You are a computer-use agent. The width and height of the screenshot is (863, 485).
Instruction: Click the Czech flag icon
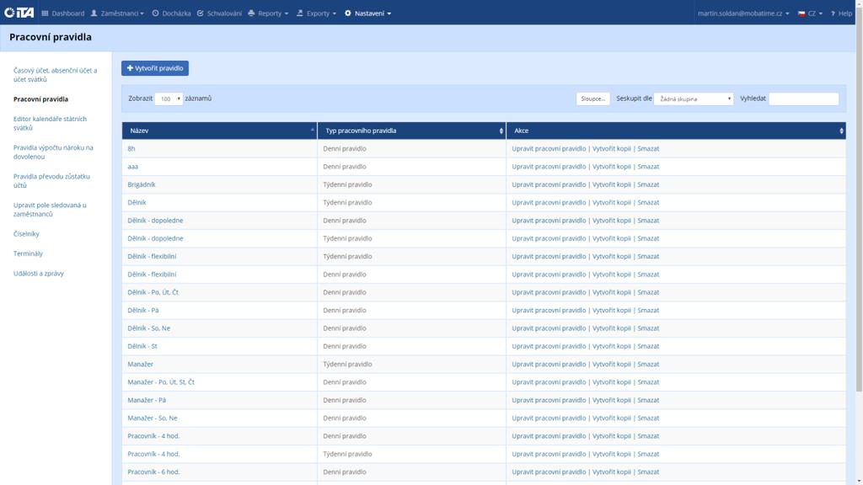click(801, 13)
